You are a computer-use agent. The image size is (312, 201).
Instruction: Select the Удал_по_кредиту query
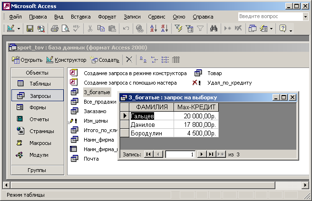coord(230,83)
